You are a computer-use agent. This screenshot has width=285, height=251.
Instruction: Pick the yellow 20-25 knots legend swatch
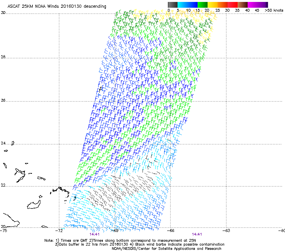click(213, 5)
